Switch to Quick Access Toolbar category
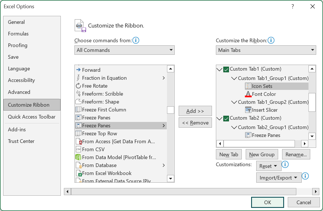The height and width of the screenshot is (211, 323). point(32,117)
